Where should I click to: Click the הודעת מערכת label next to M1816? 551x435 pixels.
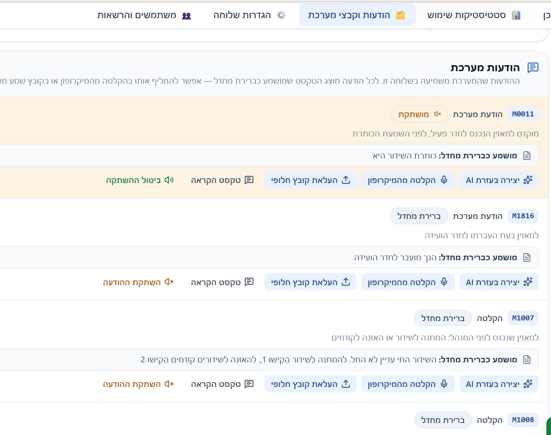pos(478,216)
